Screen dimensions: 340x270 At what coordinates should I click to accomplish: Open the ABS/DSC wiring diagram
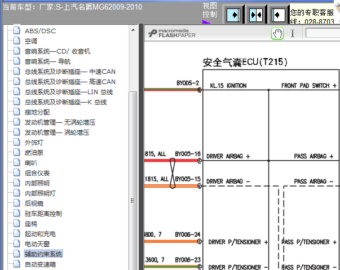pos(41,31)
